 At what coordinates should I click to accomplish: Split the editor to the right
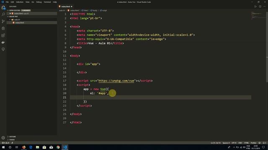pos(260,7)
